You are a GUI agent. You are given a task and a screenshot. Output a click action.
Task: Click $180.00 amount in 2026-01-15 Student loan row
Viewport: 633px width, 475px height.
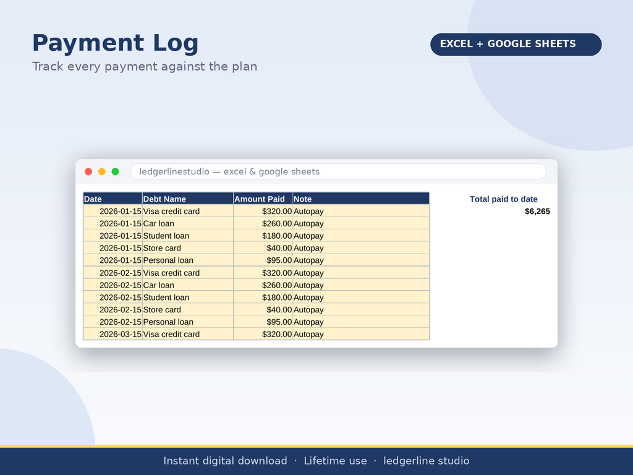click(263, 236)
